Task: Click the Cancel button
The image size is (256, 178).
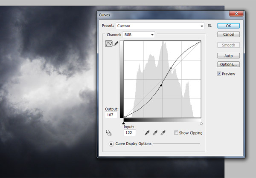Action: coord(228,34)
